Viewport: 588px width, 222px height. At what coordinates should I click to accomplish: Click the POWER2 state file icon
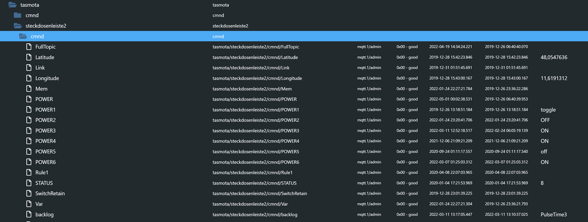pyautogui.click(x=29, y=120)
